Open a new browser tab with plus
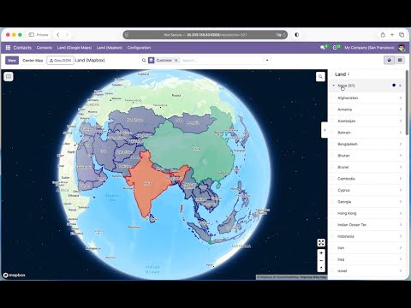Image resolution: width=411 pixels, height=308 pixels. pyautogui.click(x=392, y=35)
